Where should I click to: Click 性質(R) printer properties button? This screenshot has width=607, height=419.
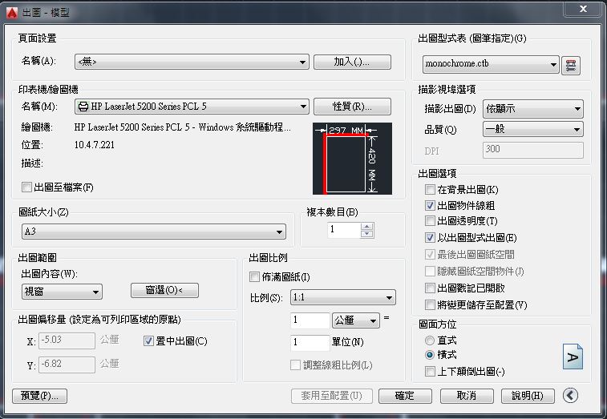[x=352, y=107]
